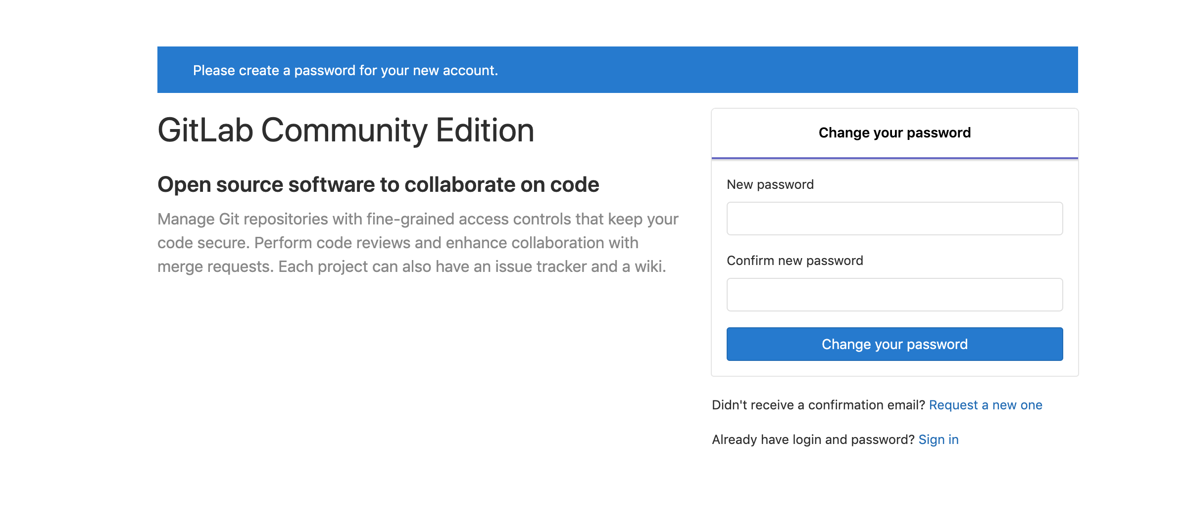1186x530 pixels.
Task: Submit the blue Change your password button
Action: click(894, 344)
